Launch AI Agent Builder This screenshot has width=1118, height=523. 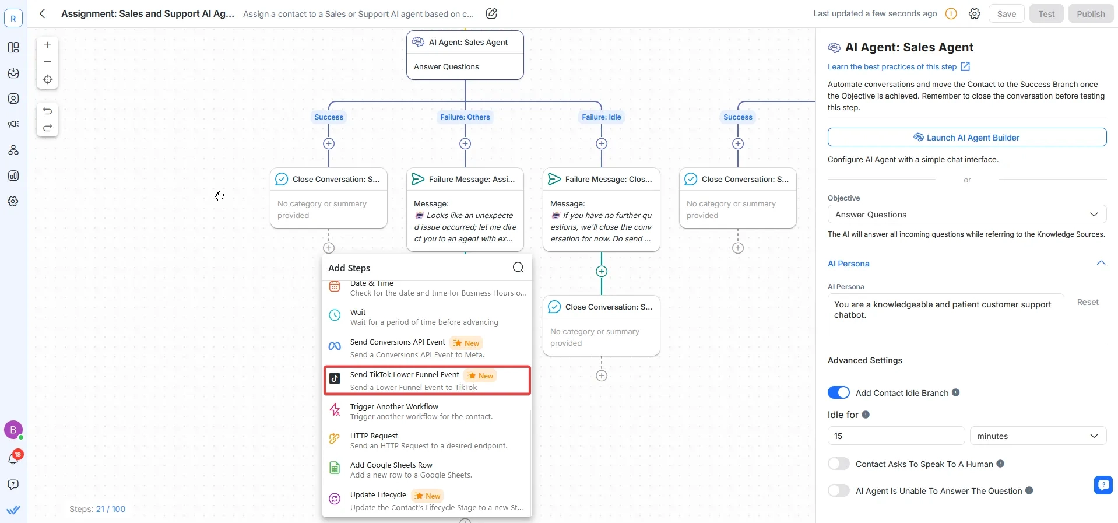[967, 138]
